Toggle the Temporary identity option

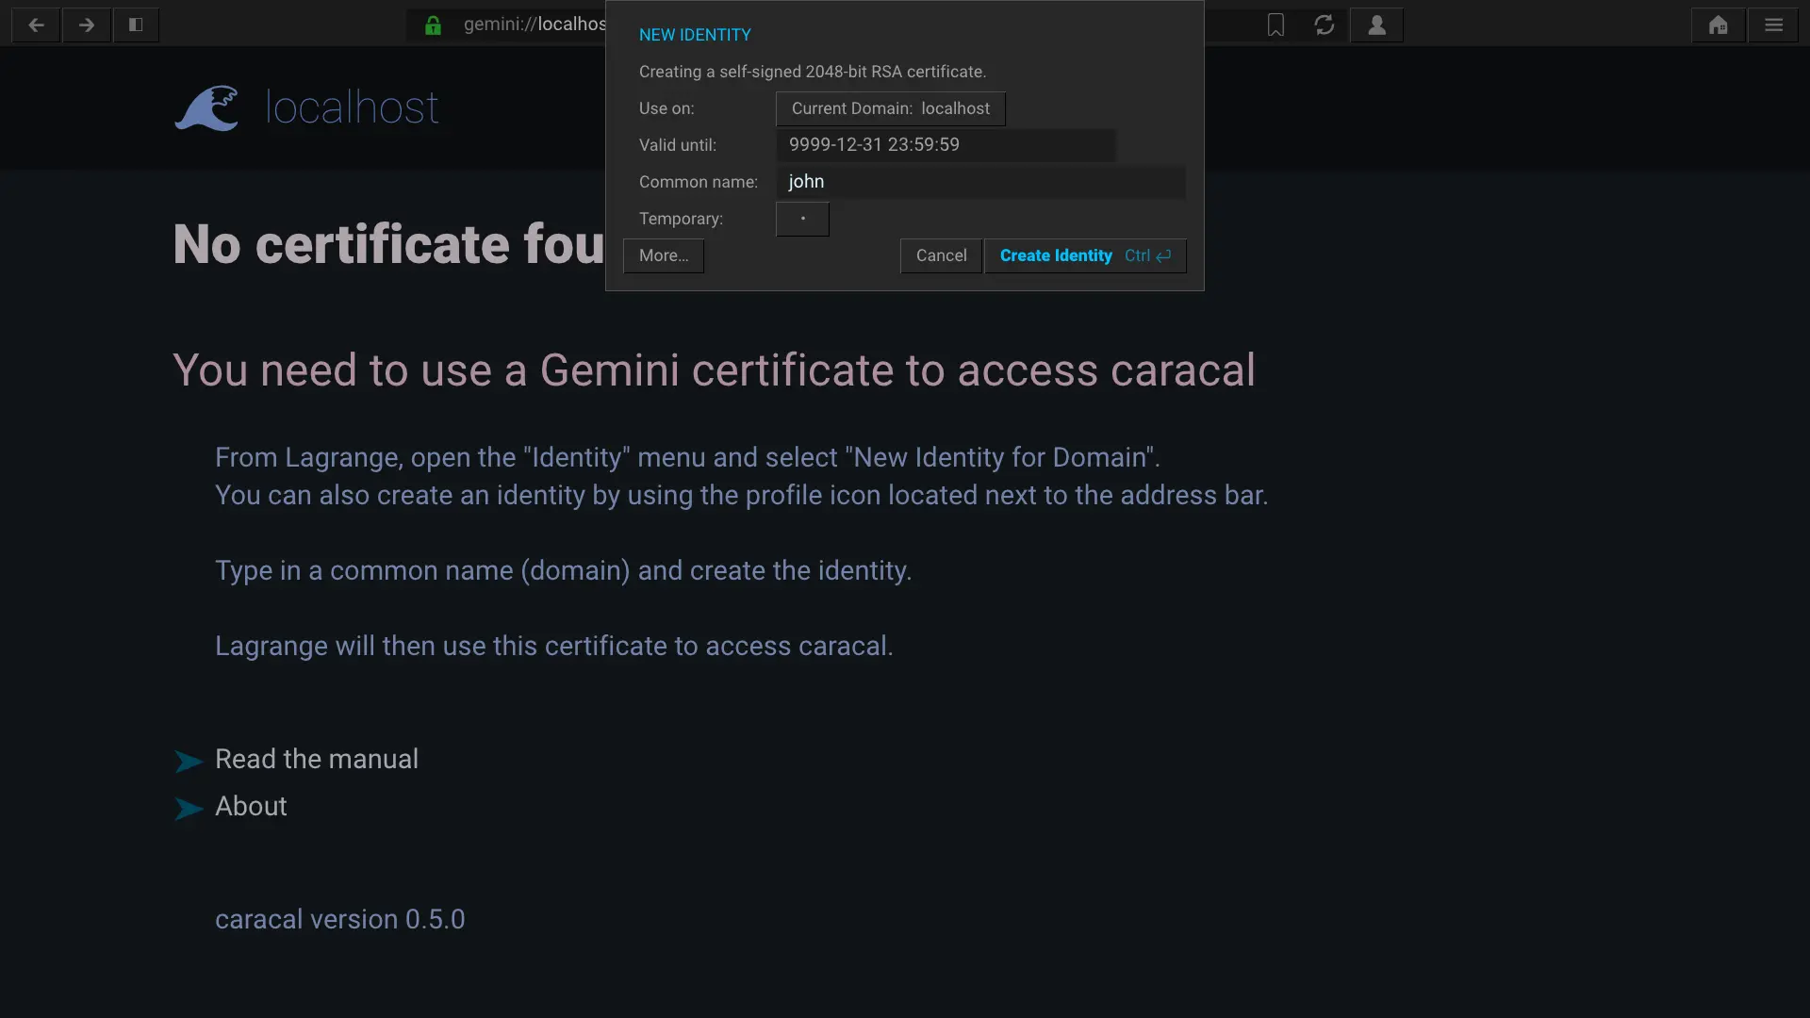point(802,219)
